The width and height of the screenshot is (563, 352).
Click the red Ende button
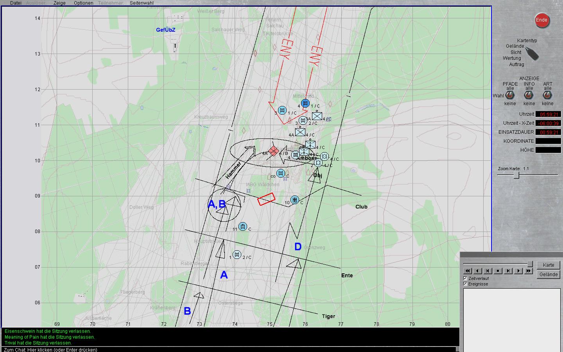(x=541, y=20)
